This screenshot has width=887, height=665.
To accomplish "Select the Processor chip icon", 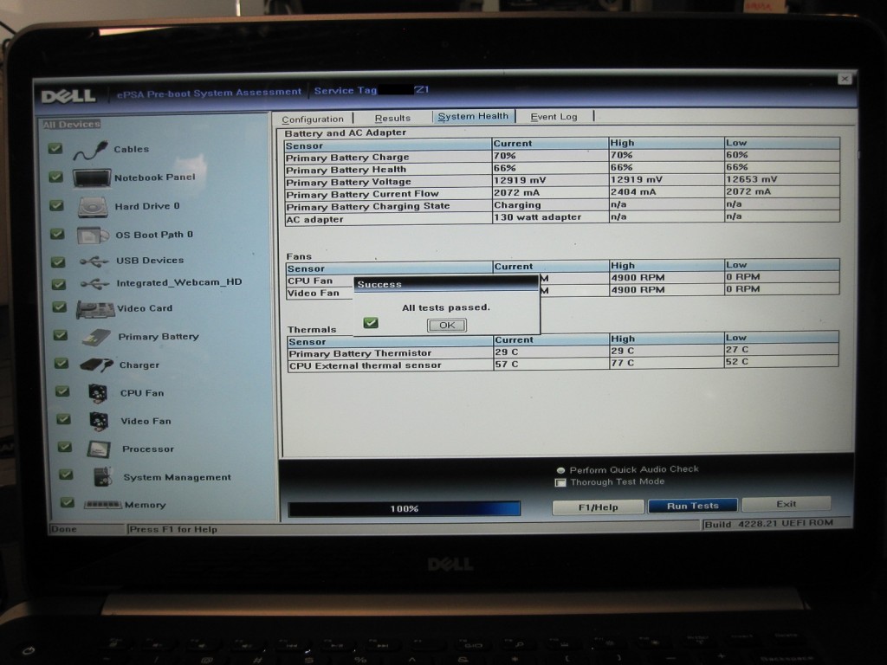I will point(99,449).
